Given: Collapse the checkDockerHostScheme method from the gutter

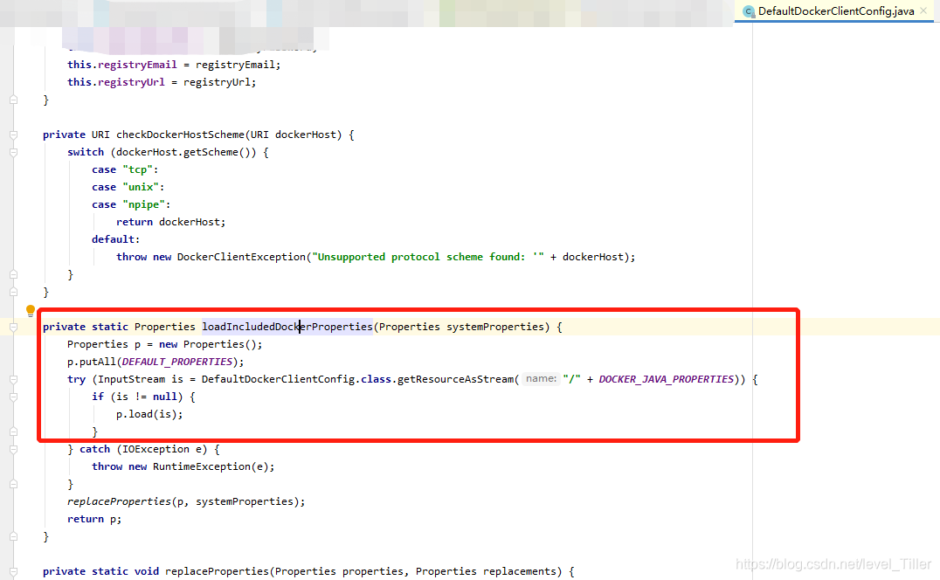Looking at the screenshot, I should [x=12, y=135].
